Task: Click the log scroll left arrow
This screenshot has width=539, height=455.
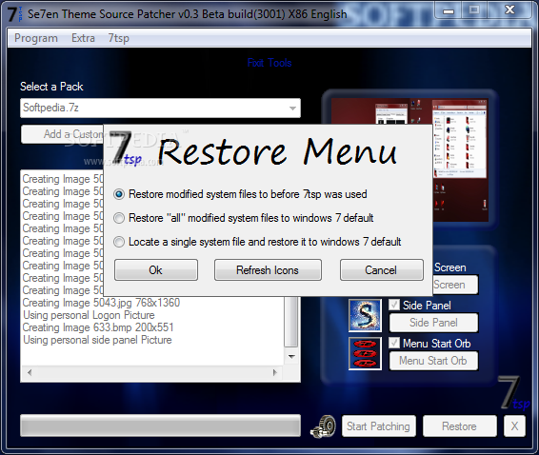Action: [x=30, y=372]
